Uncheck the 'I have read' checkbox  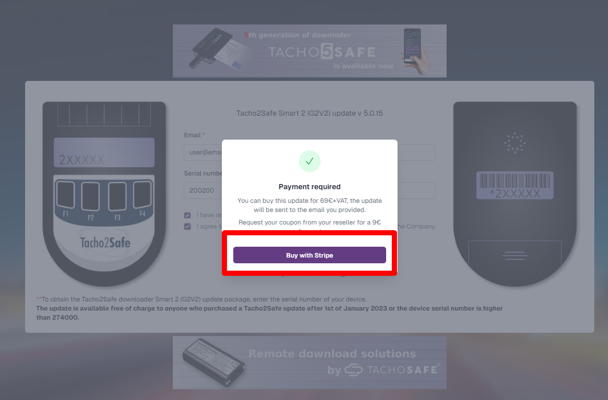tap(187, 215)
